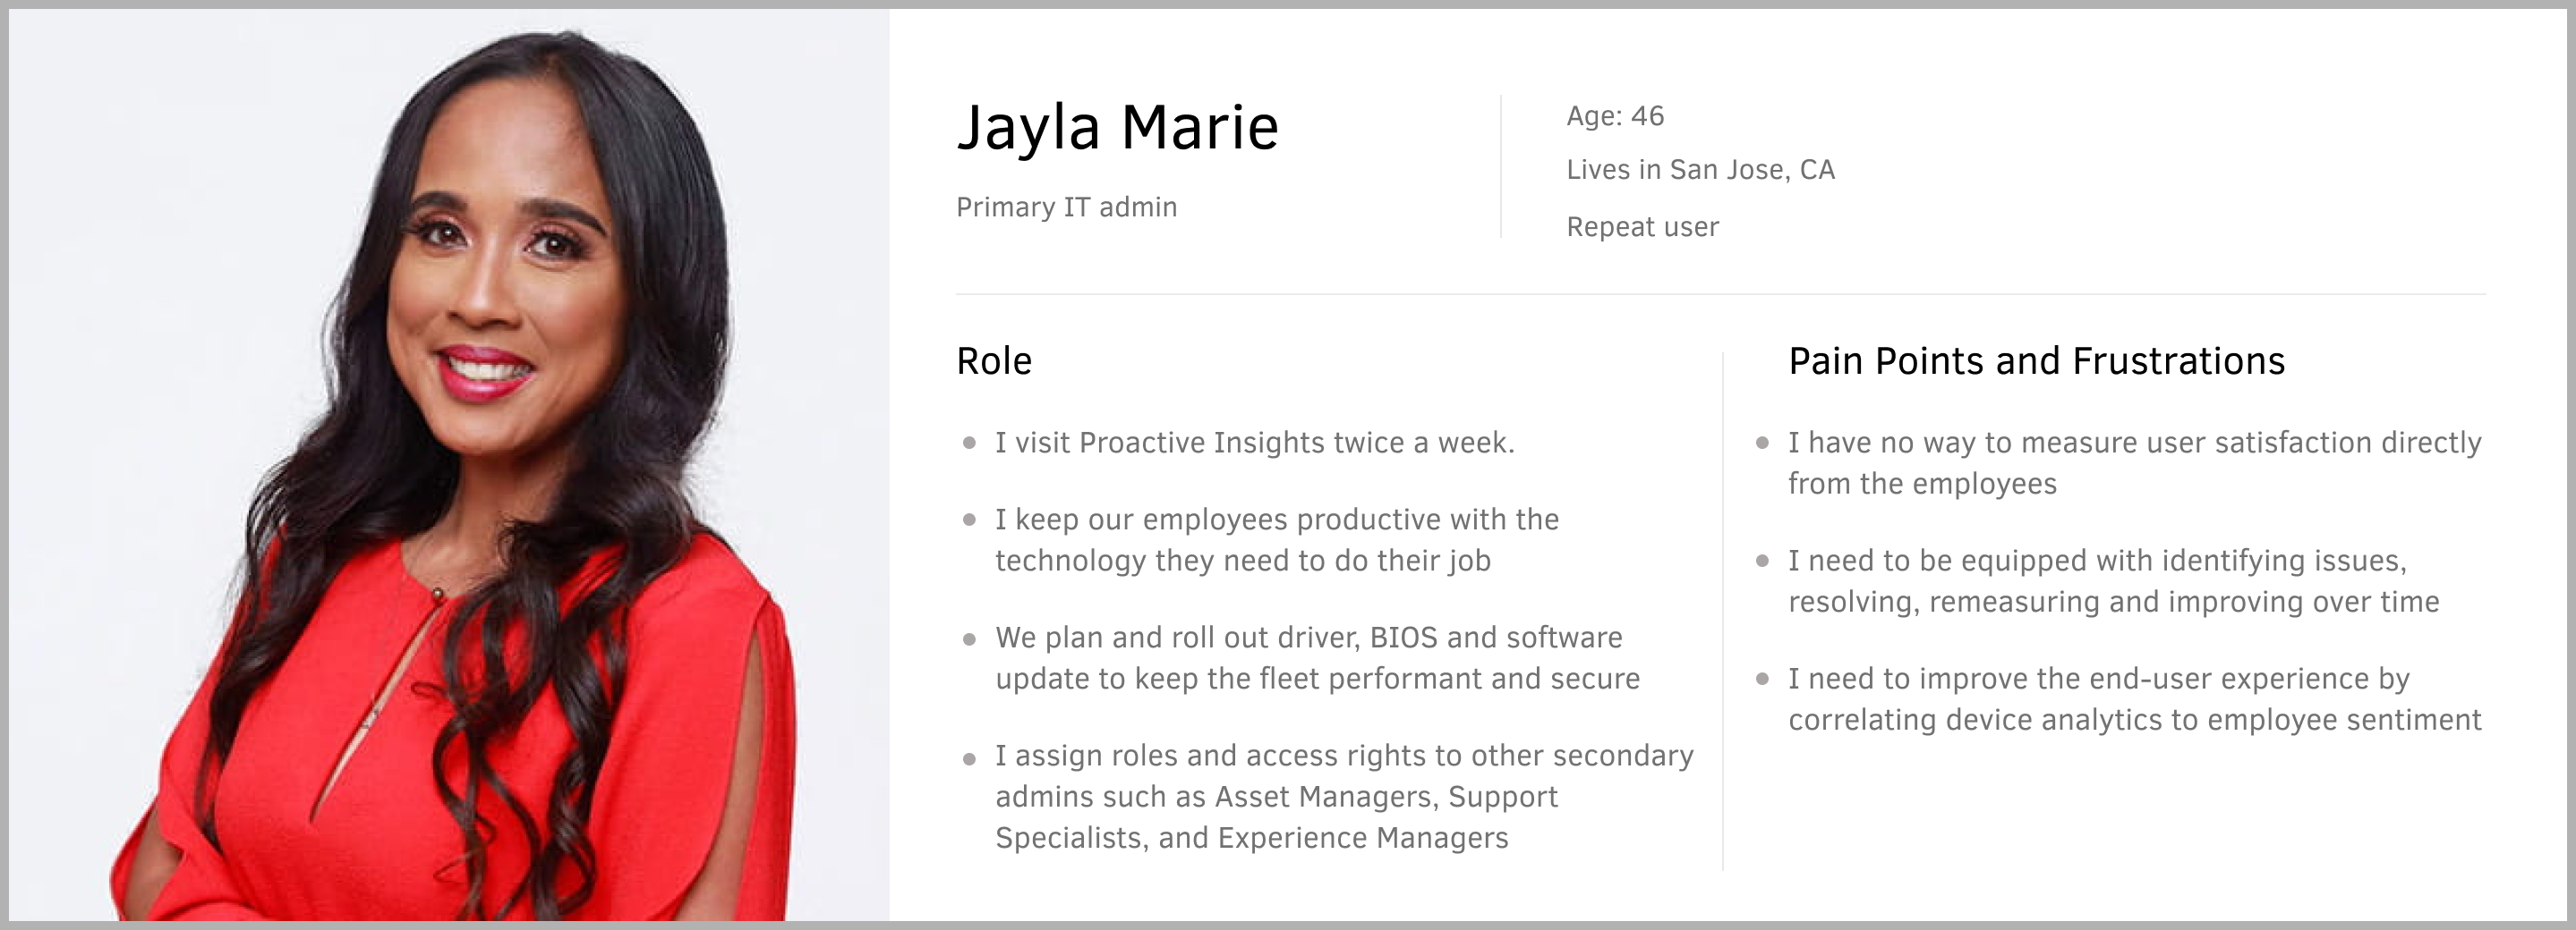Click the "Age: 46" detail
Screen dimensions: 2576x930
click(x=1615, y=116)
